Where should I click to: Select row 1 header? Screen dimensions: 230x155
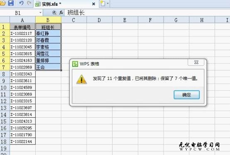point(5,27)
